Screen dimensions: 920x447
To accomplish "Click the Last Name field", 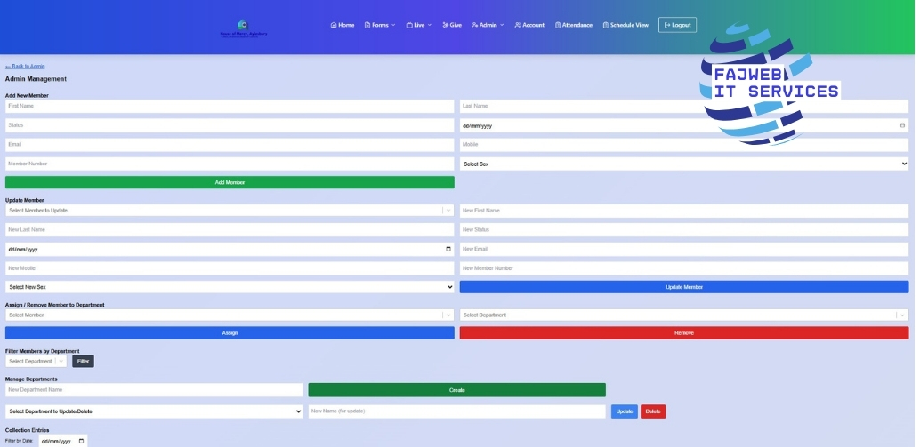I will [684, 106].
